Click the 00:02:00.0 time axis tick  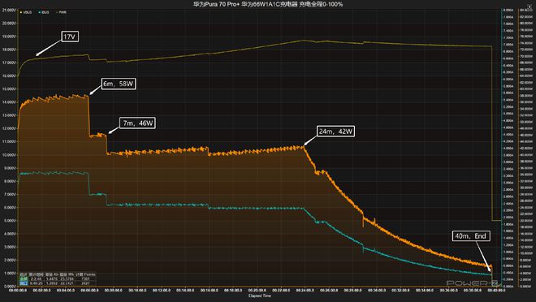click(41, 291)
